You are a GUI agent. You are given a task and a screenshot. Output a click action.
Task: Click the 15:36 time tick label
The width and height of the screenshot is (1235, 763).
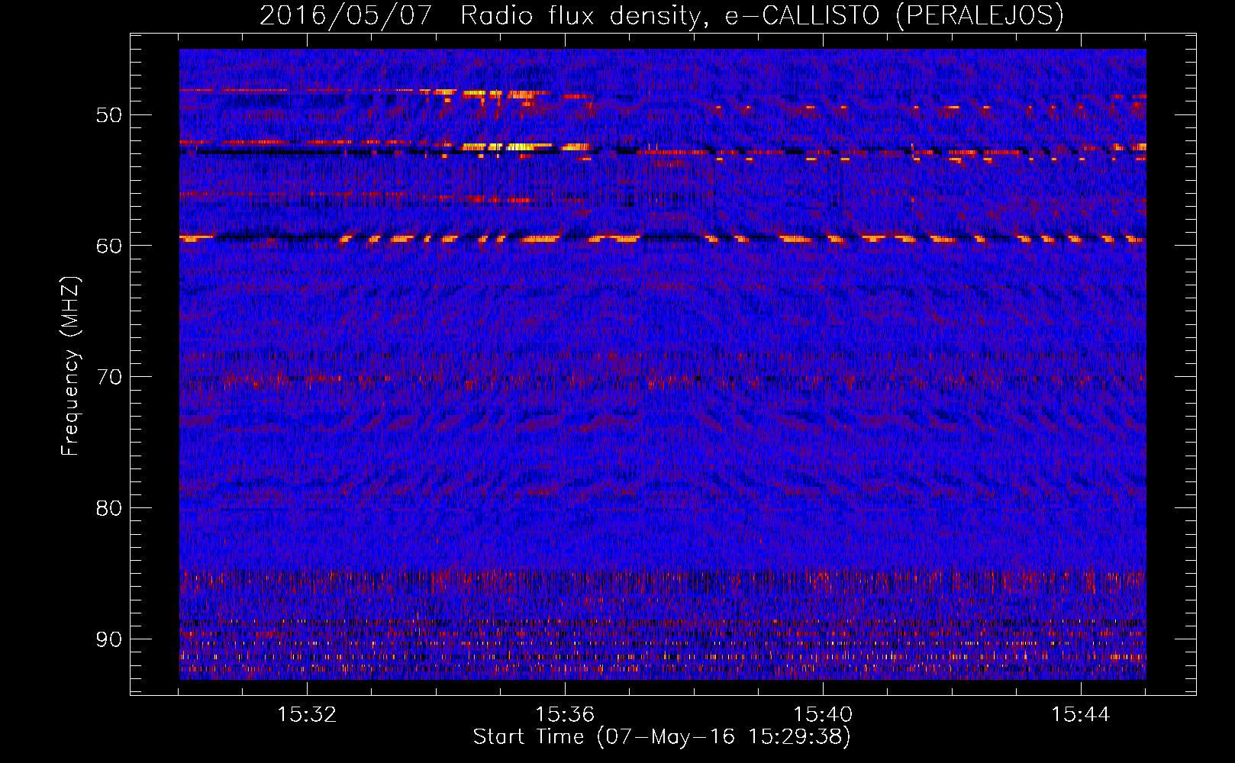tap(565, 715)
